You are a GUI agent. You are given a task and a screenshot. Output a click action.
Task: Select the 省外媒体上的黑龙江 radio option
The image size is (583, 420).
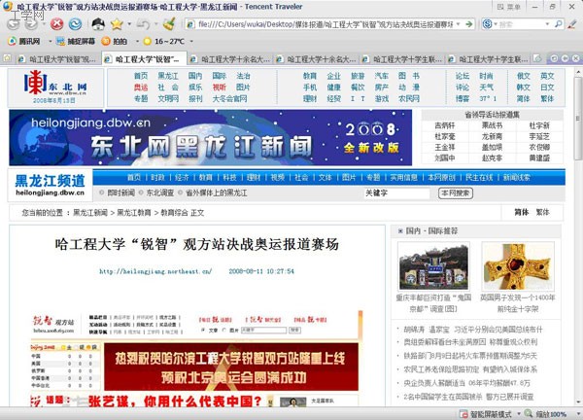[x=181, y=192]
